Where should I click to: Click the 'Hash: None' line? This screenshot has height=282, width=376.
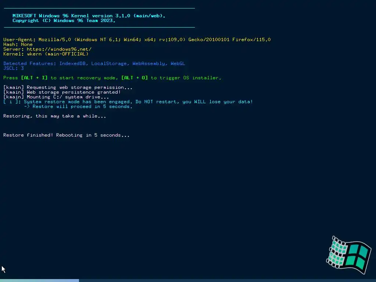click(18, 44)
